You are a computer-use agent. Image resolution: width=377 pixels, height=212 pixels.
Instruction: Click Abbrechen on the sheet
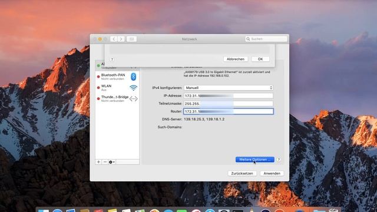point(236,59)
